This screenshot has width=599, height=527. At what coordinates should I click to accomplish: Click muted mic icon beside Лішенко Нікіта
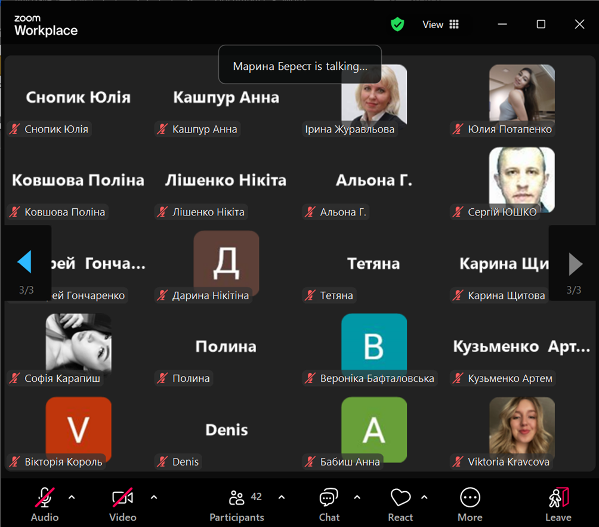(162, 212)
